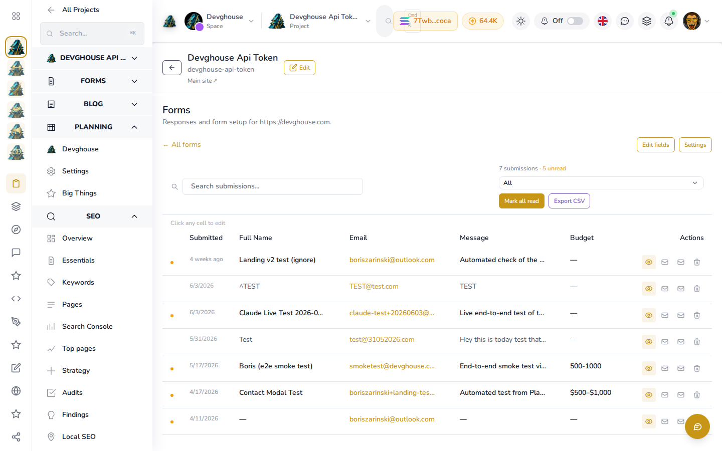Open the Devghouse Space switcher dropdown

219,21
